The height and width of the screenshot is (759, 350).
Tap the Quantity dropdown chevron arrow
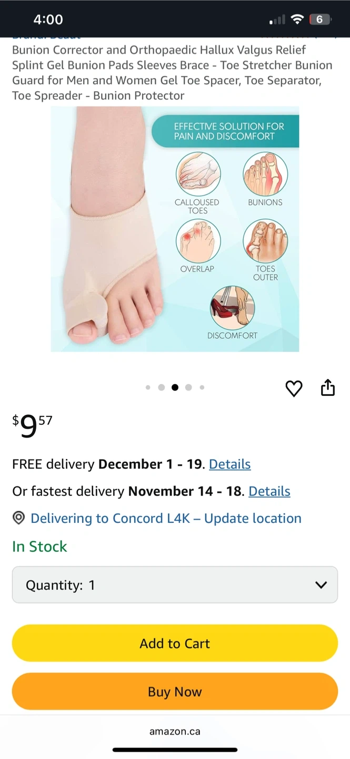321,585
